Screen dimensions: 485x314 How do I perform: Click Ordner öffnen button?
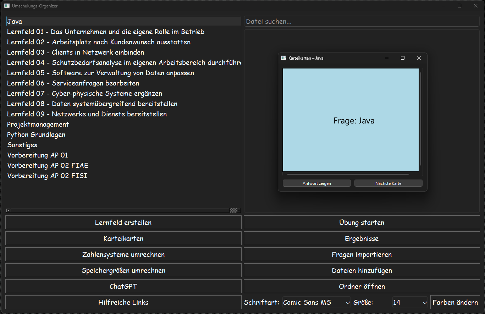(x=362, y=286)
